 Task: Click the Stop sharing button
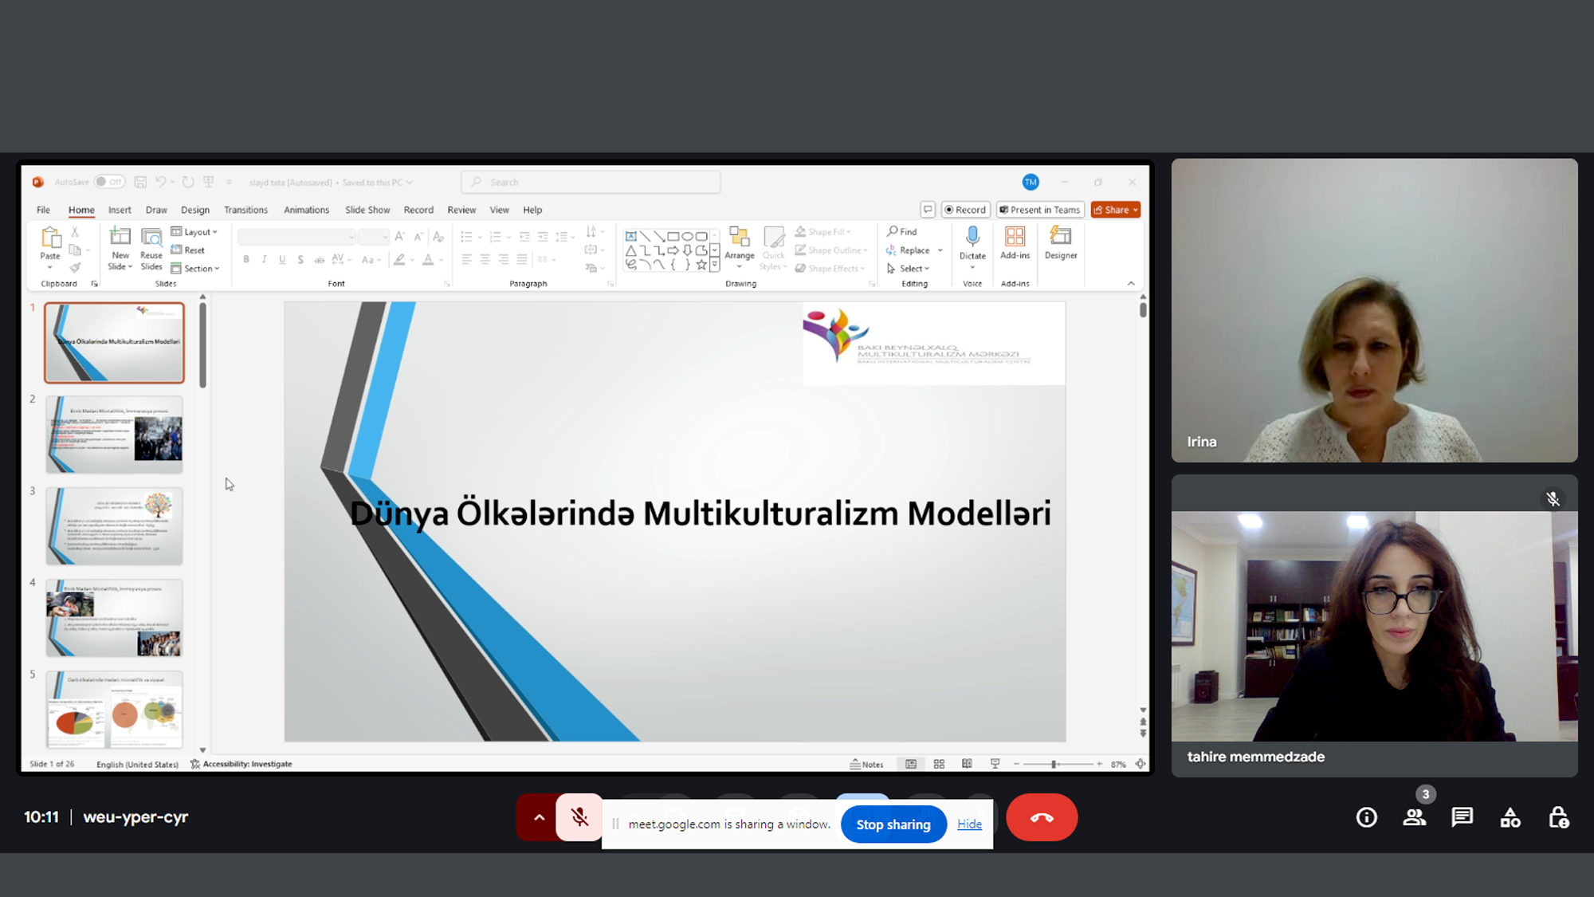tap(893, 824)
